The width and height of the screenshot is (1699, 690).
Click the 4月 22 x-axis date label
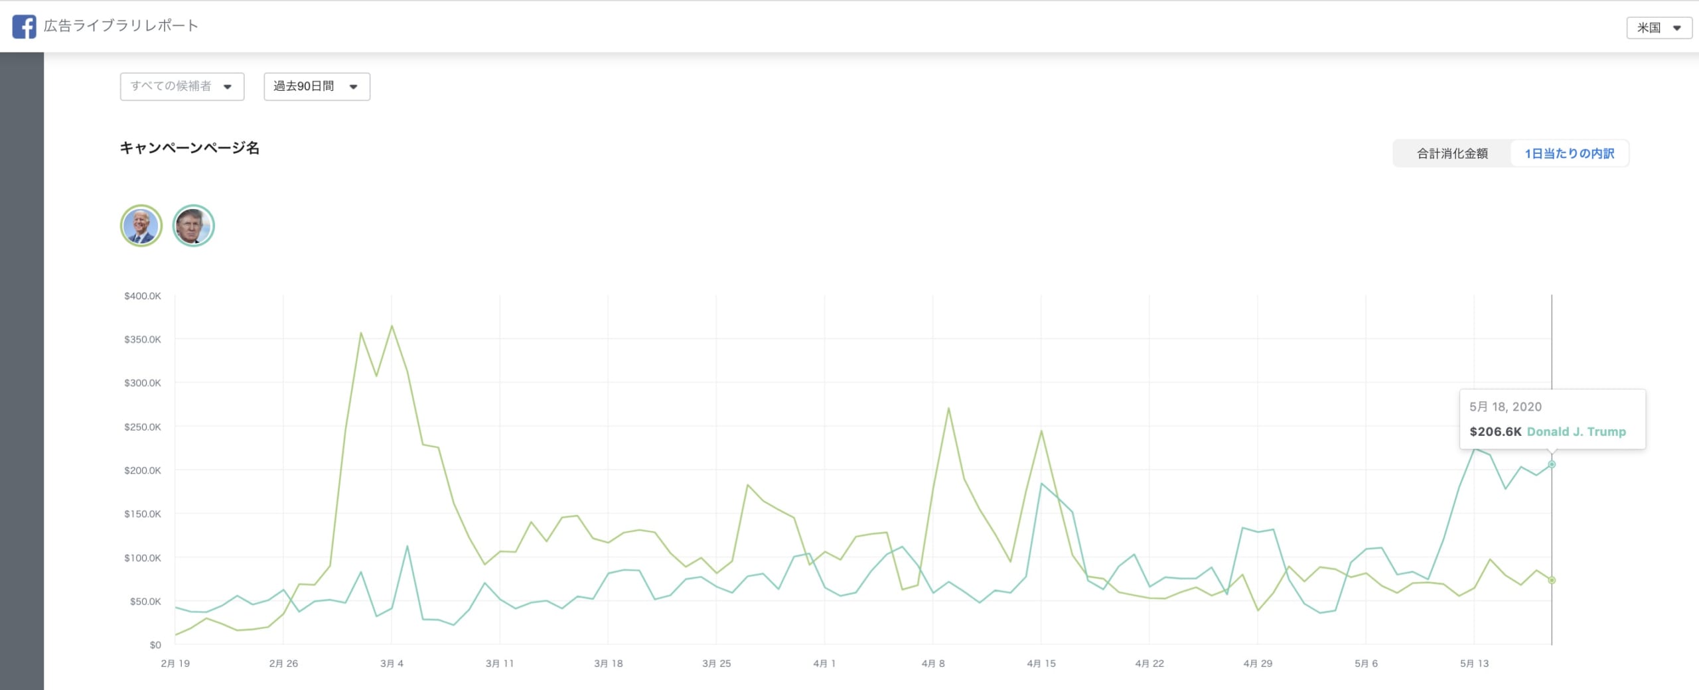click(x=1149, y=663)
